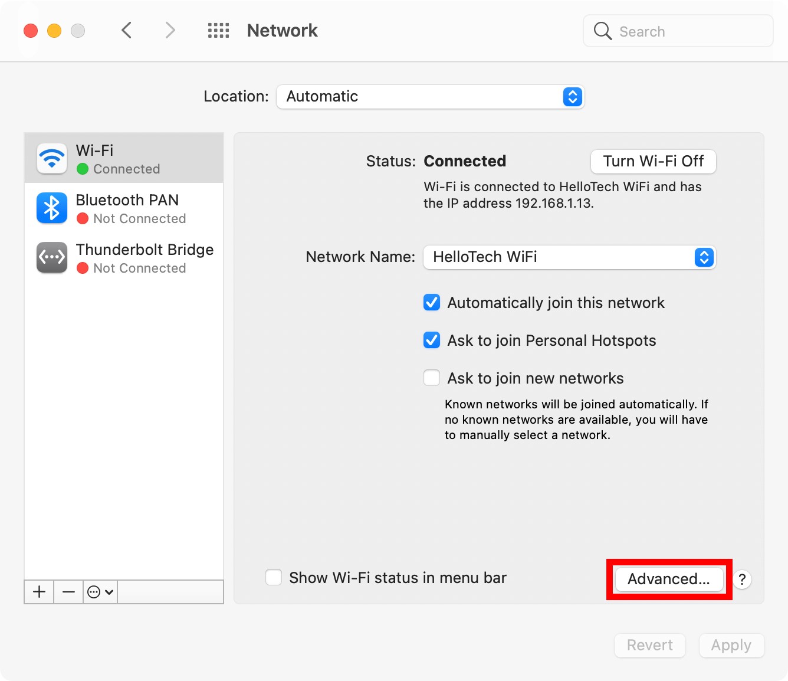788x681 pixels.
Task: Disable Ask to join Personal Hotspots
Action: tap(432, 340)
